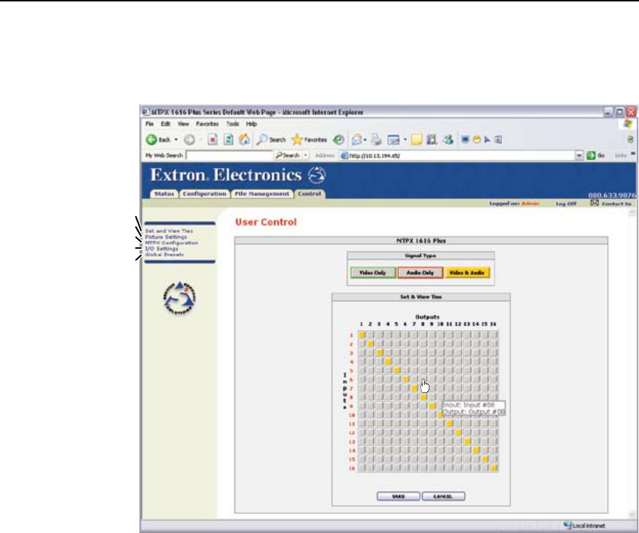Click the Local intranet status icon
Viewport: 639px width, 533px height.
point(568,525)
